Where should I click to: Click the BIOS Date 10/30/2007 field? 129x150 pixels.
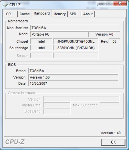(x=73, y=83)
